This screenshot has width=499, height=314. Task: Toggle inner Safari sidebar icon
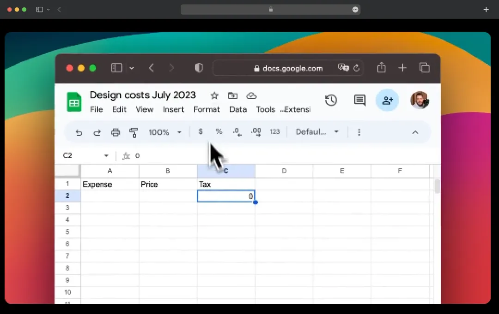click(116, 68)
